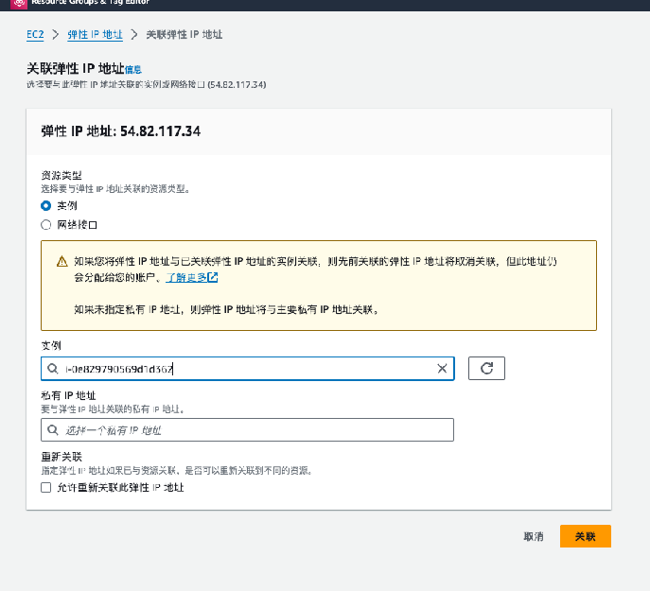The image size is (650, 591).
Task: Open the 信息 info link beside the title
Action: click(133, 70)
